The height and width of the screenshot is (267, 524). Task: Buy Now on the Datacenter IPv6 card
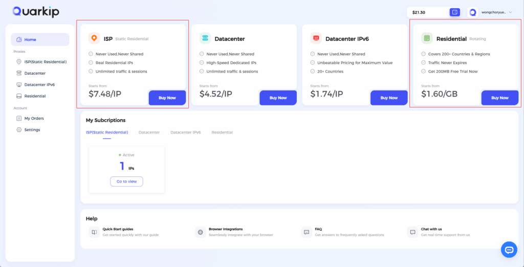389,98
